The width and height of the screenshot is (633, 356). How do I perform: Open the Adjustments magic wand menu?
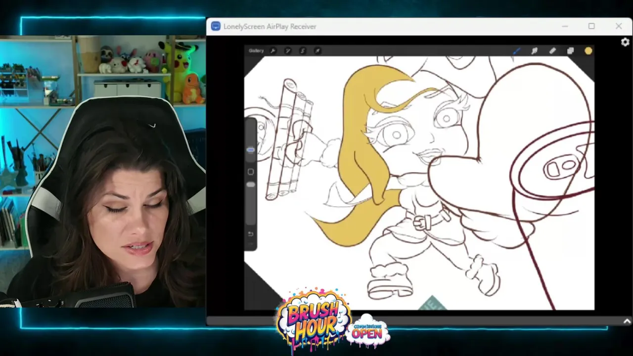click(x=288, y=50)
